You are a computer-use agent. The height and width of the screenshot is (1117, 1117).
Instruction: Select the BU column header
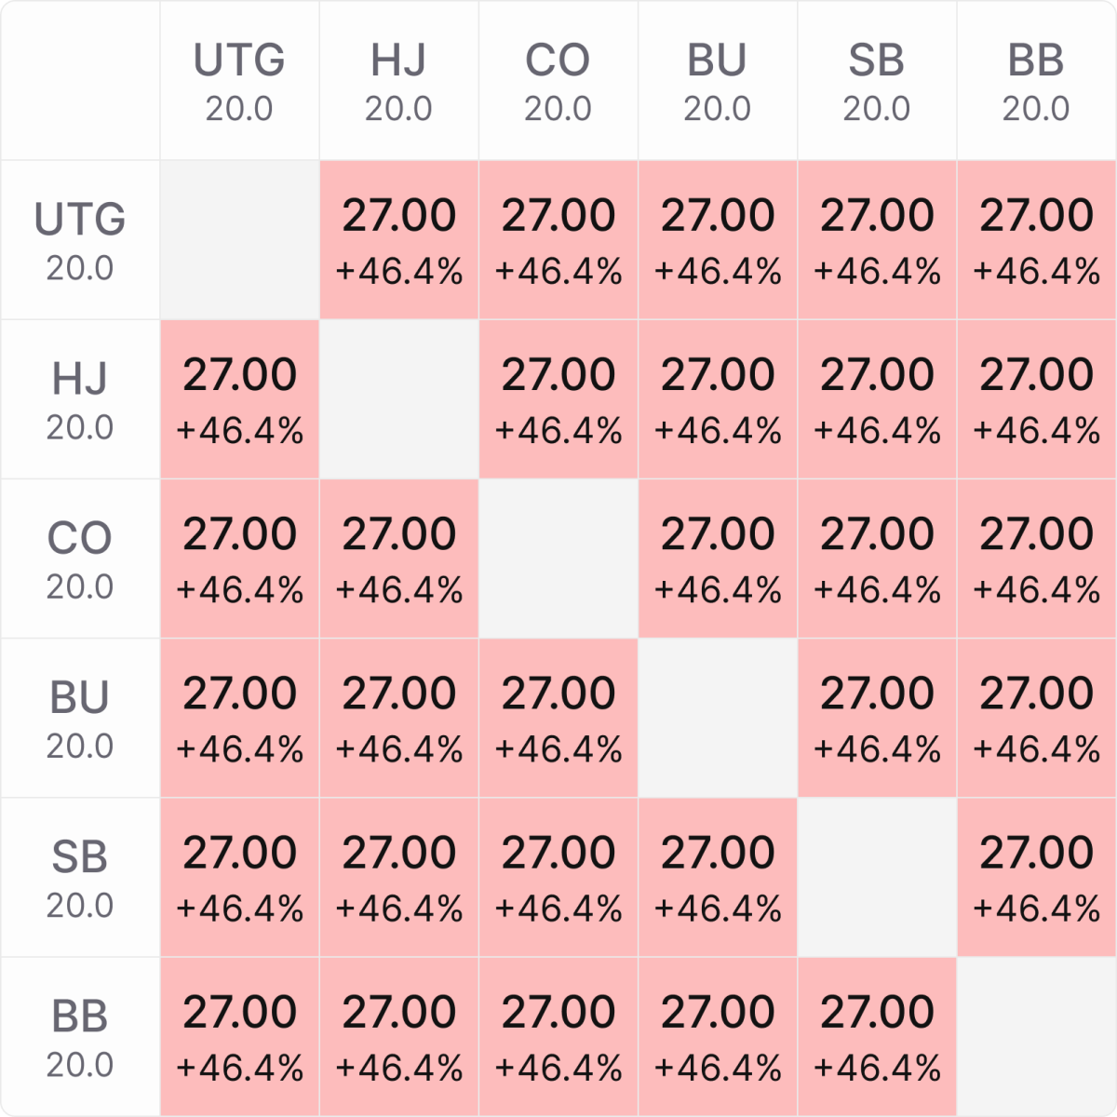tap(717, 80)
